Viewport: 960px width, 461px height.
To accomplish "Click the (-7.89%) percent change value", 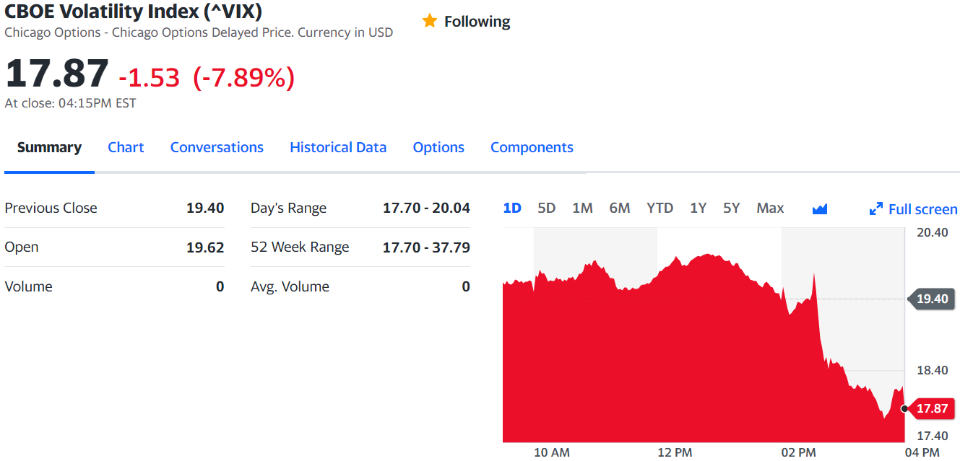I will [x=243, y=77].
